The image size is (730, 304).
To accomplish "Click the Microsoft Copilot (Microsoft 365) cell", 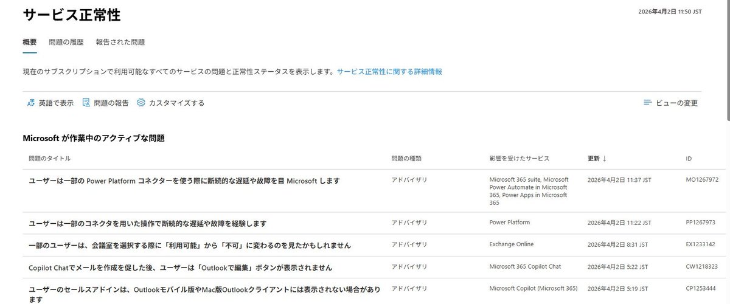I will [x=534, y=288].
